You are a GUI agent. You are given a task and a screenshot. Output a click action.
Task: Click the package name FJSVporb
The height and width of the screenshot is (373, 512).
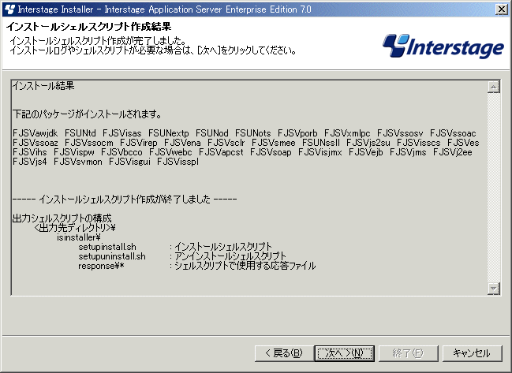pyautogui.click(x=297, y=133)
